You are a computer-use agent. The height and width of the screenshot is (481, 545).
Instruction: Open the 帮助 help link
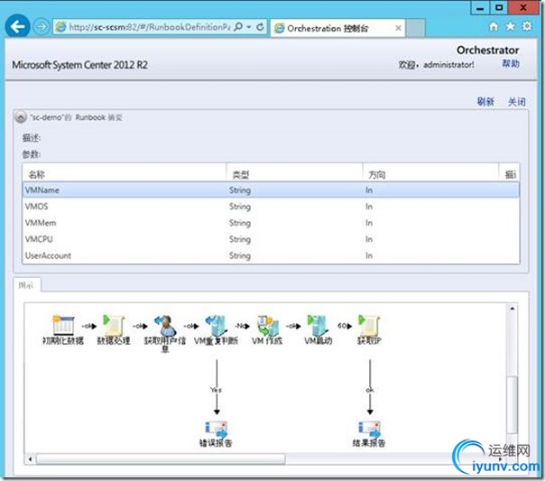tap(511, 63)
